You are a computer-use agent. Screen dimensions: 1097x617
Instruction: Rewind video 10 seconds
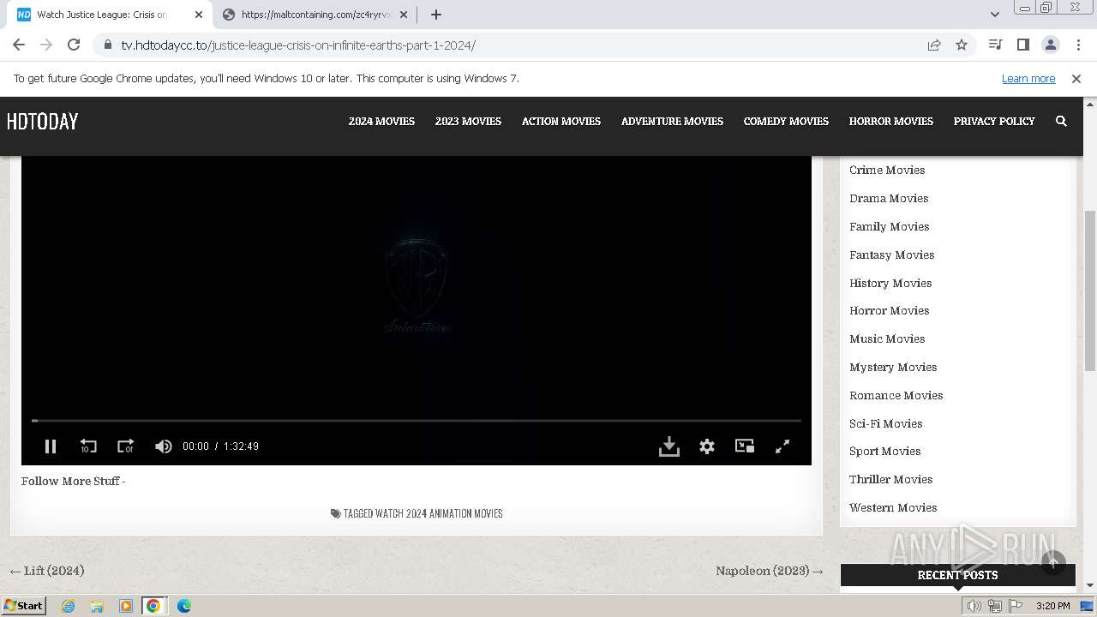[88, 446]
